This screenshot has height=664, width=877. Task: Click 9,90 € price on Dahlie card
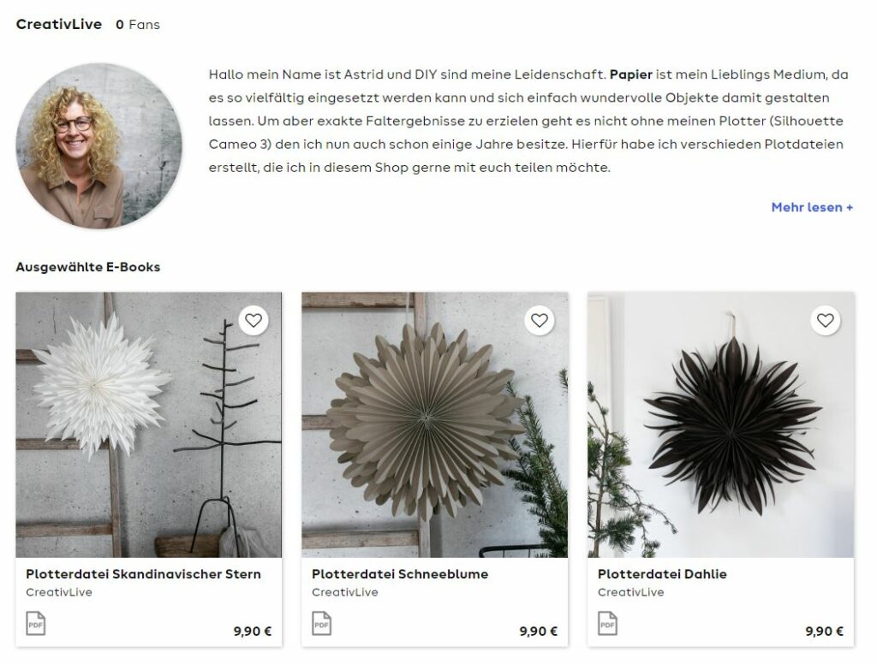tap(825, 631)
